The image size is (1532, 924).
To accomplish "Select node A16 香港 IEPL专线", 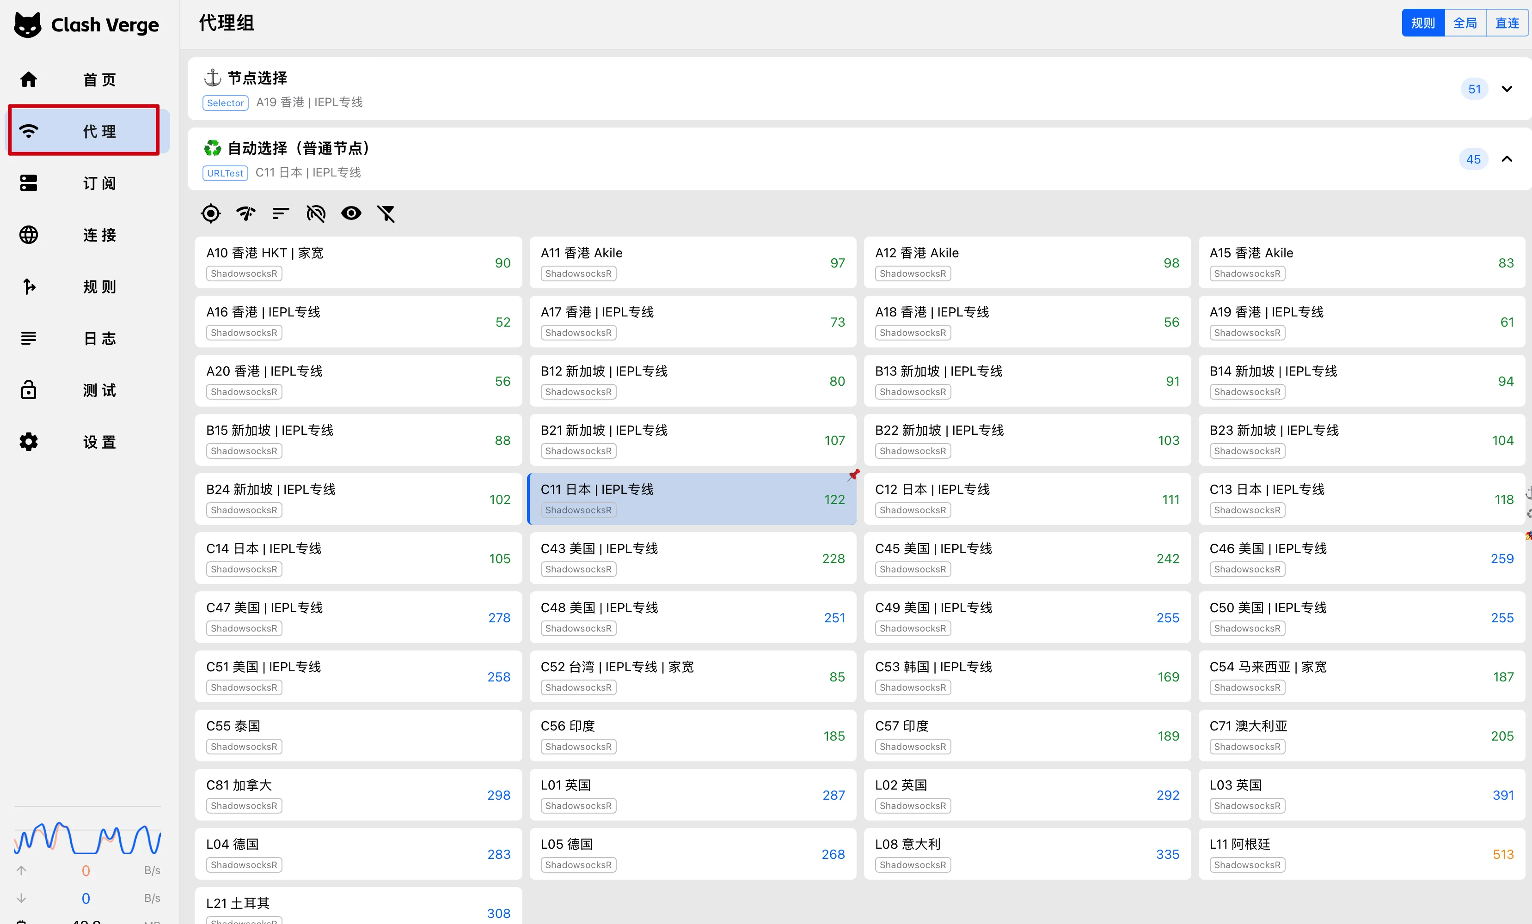I will point(358,321).
